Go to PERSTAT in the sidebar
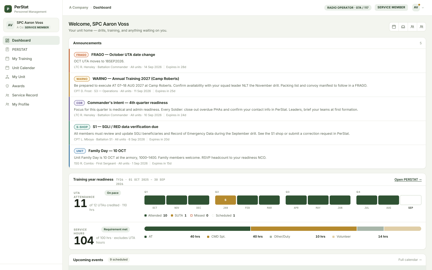The image size is (432, 270). point(31,50)
